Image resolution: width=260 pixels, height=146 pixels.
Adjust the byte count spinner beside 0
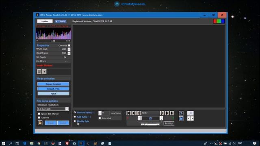pyautogui.click(x=100, y=113)
